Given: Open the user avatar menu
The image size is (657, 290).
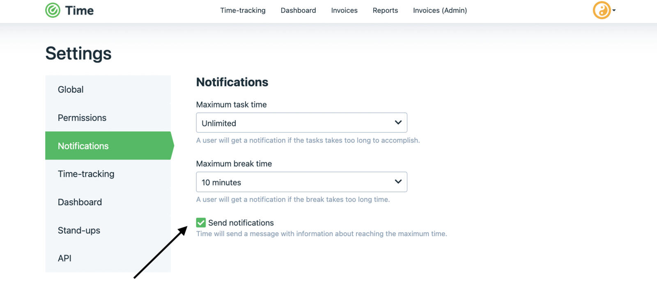Looking at the screenshot, I should [x=601, y=11].
